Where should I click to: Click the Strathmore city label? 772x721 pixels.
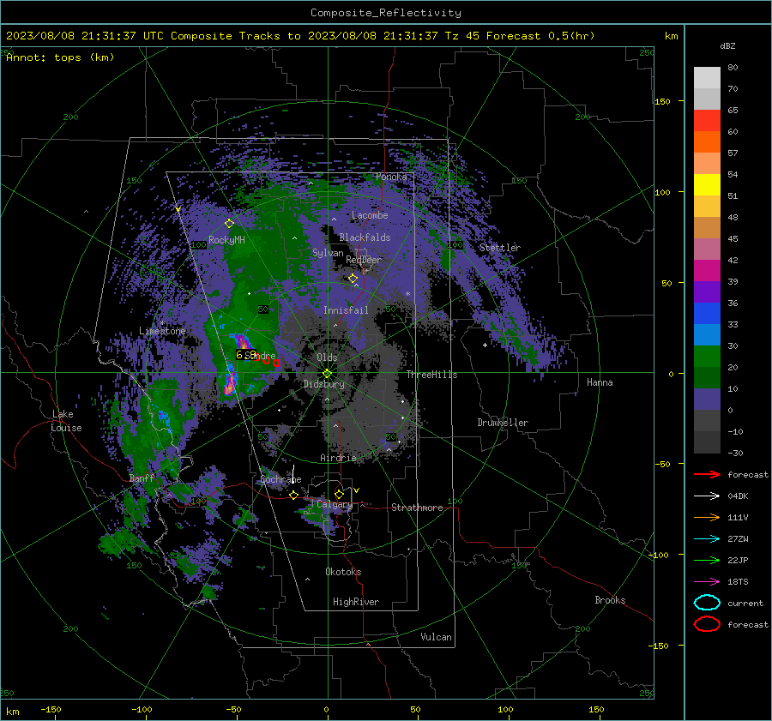click(x=417, y=508)
